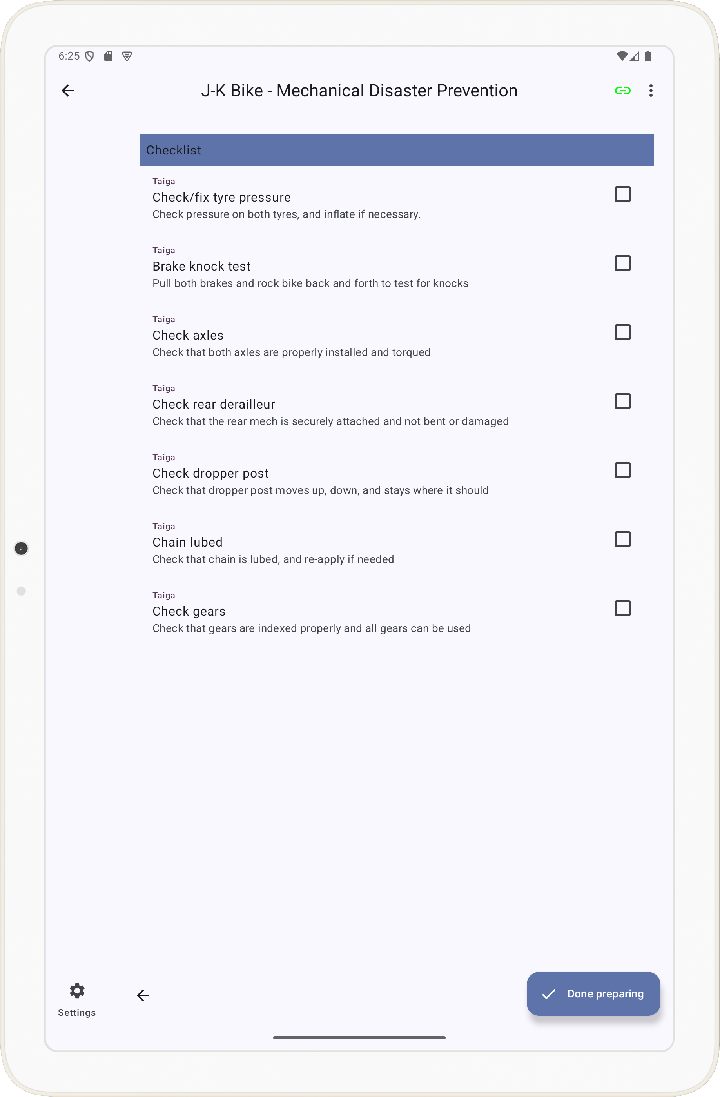Viewport: 720px width, 1097px height.
Task: Tap the shield icon in status bar
Action: coord(90,56)
